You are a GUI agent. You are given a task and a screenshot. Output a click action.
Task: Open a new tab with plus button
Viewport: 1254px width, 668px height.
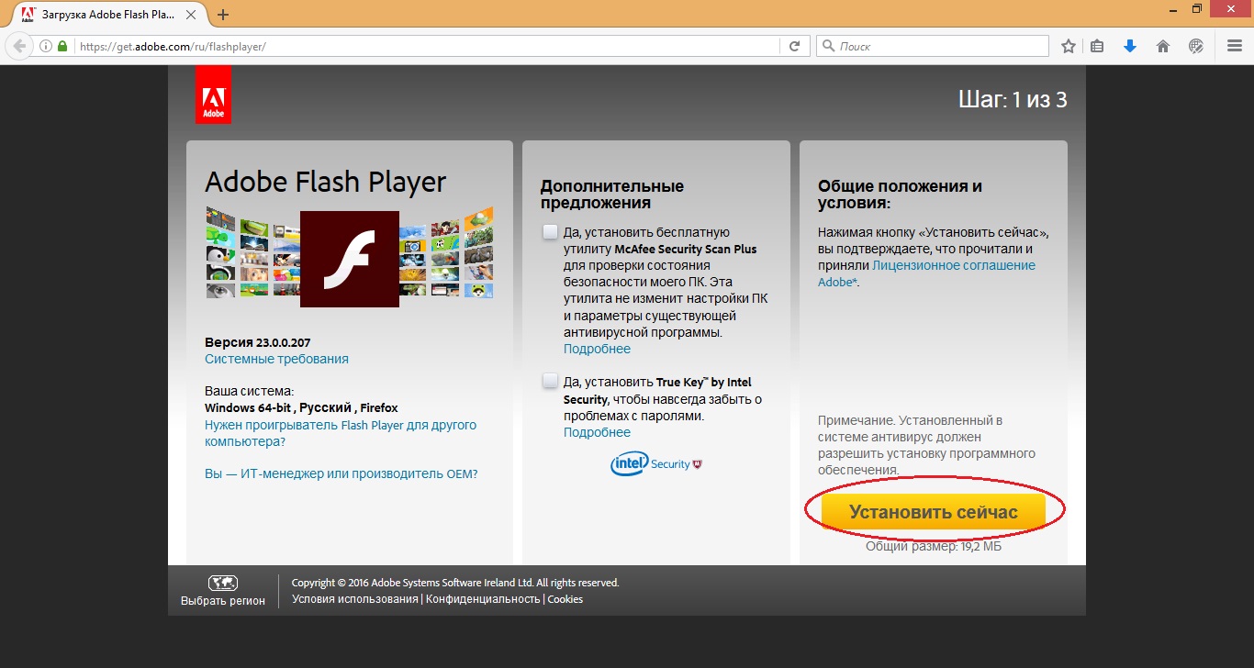[x=223, y=15]
